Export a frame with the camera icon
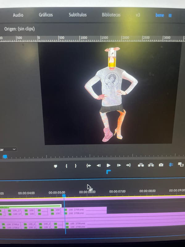185x247 pixels. [x=161, y=165]
